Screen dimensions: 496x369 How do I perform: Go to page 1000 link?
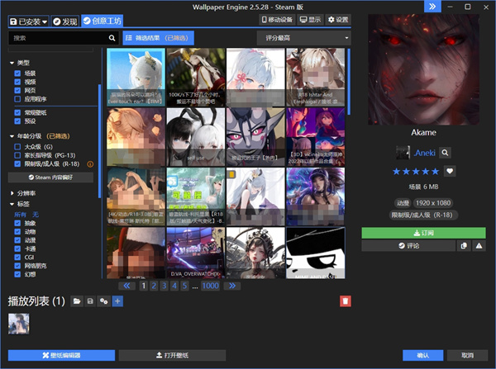(x=210, y=286)
